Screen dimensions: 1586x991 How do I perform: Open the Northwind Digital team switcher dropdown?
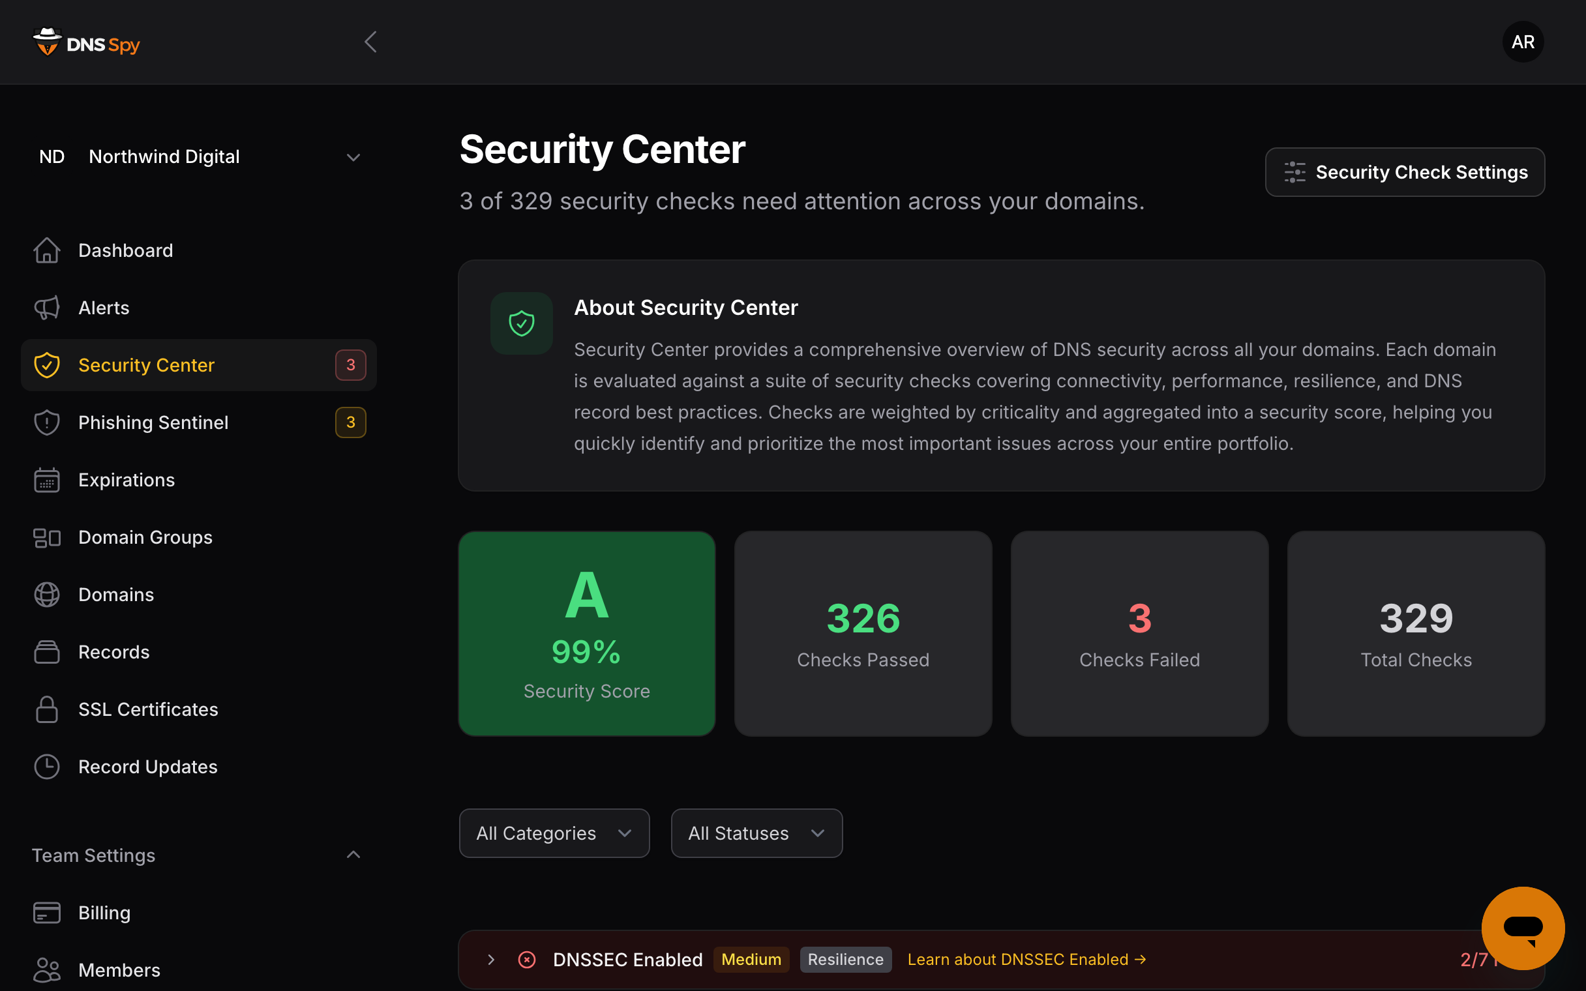(x=200, y=156)
